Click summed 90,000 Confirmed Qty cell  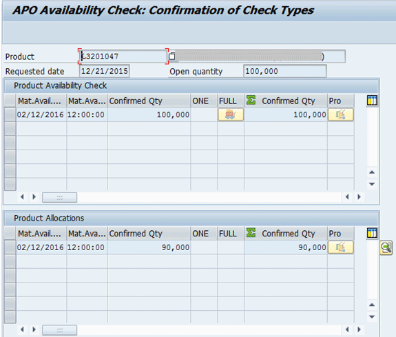click(x=286, y=247)
